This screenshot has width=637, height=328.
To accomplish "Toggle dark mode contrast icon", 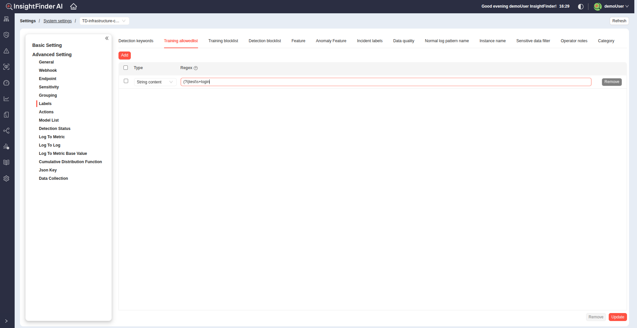I will (580, 7).
